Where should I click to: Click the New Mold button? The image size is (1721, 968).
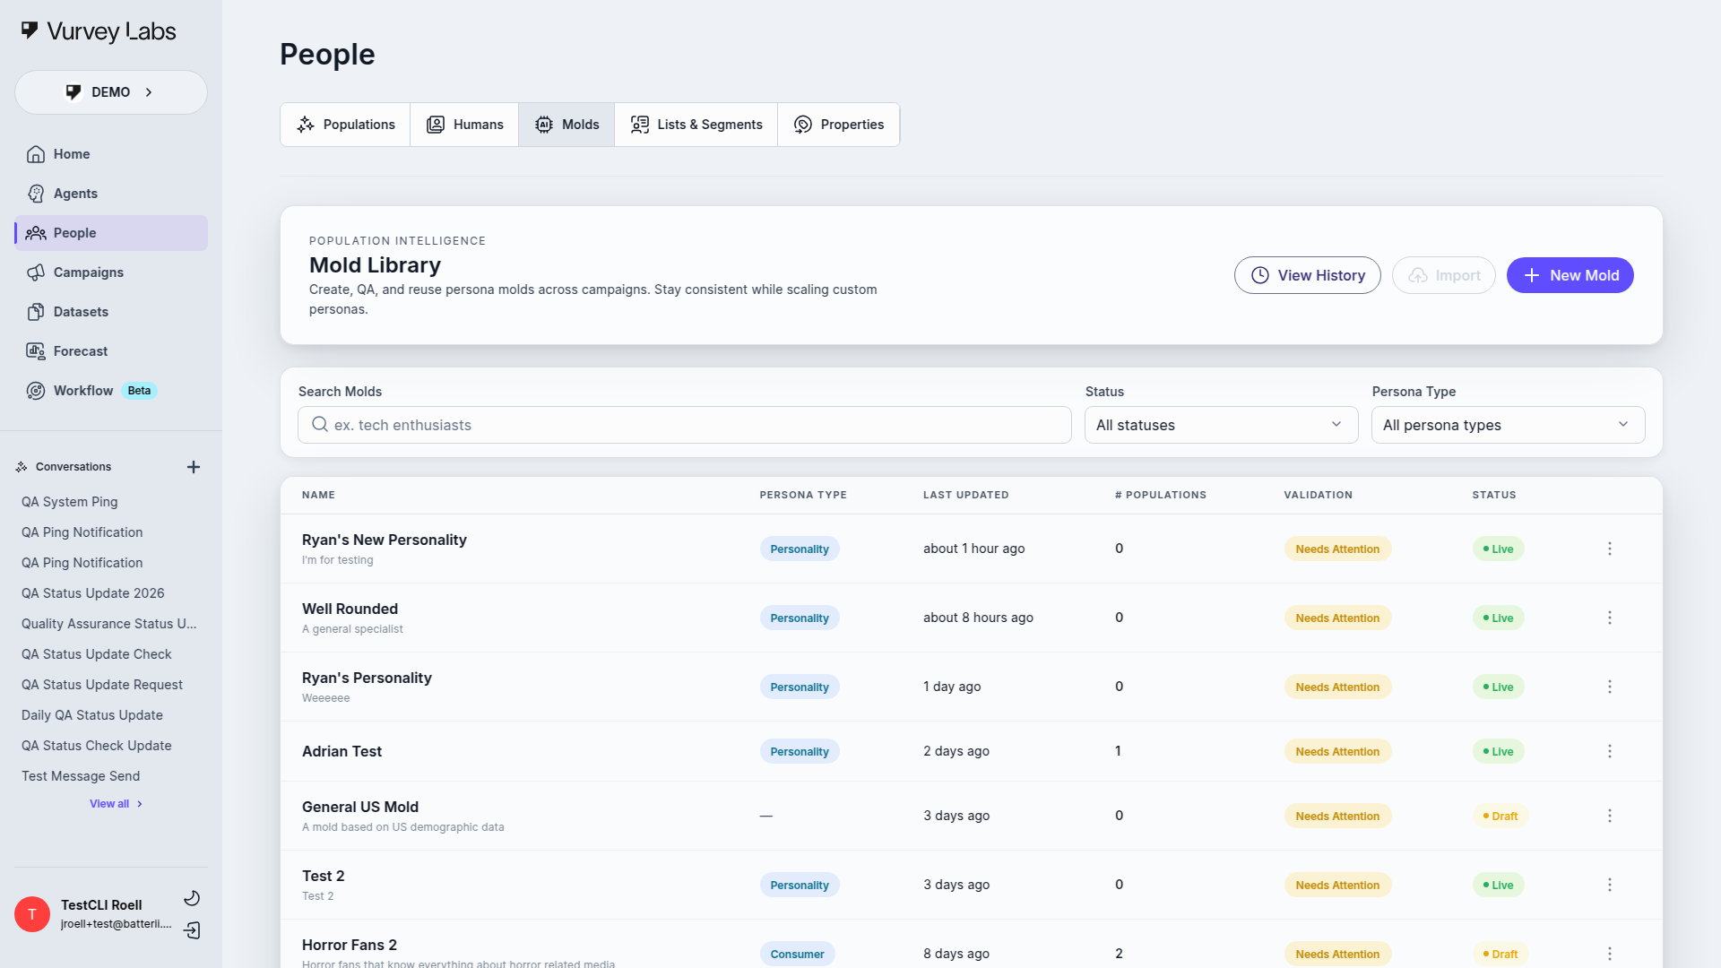[1570, 275]
